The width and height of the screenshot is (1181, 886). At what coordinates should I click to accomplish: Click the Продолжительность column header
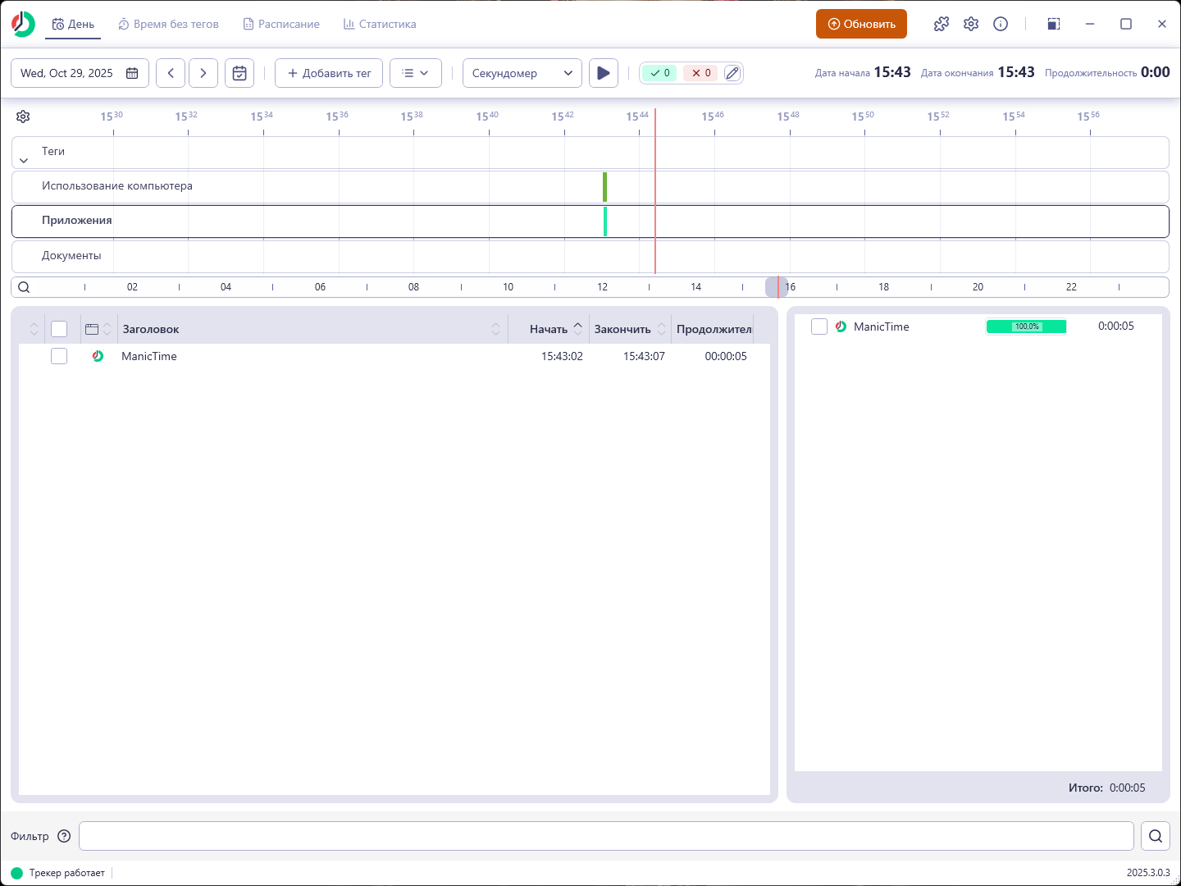point(714,329)
